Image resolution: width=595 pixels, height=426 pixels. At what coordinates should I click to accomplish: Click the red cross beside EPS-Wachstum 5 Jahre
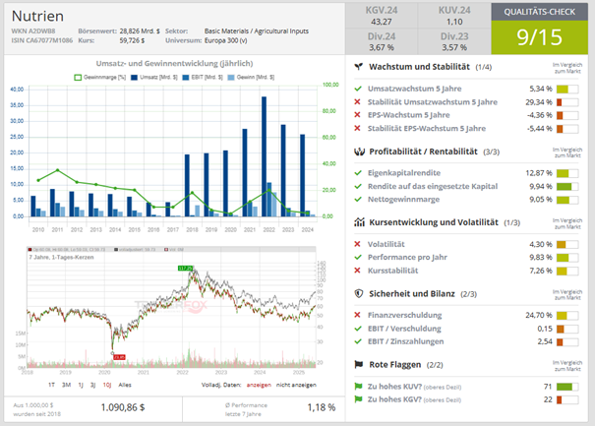coord(357,115)
